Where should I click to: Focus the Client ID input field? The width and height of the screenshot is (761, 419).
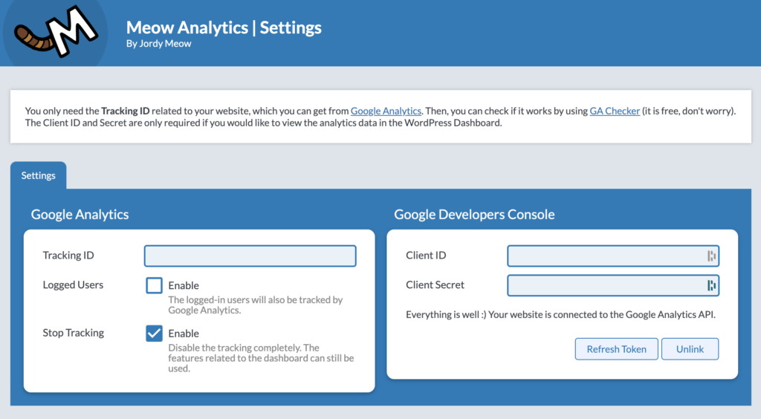click(613, 256)
